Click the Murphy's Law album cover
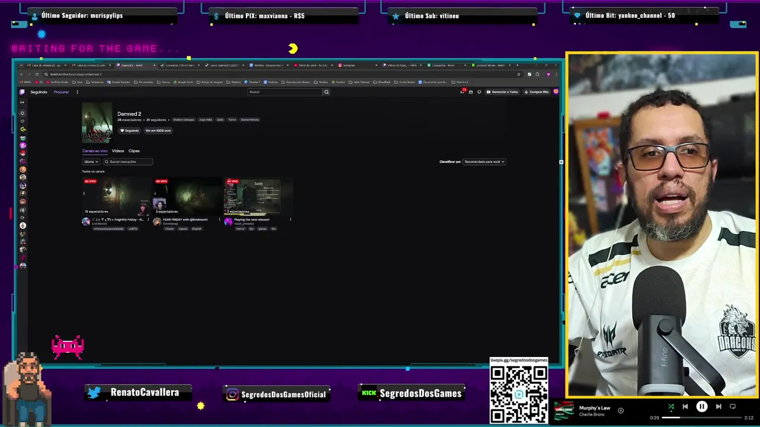 (564, 410)
